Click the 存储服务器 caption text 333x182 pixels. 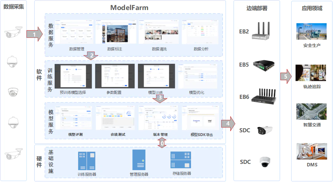pos(182,174)
